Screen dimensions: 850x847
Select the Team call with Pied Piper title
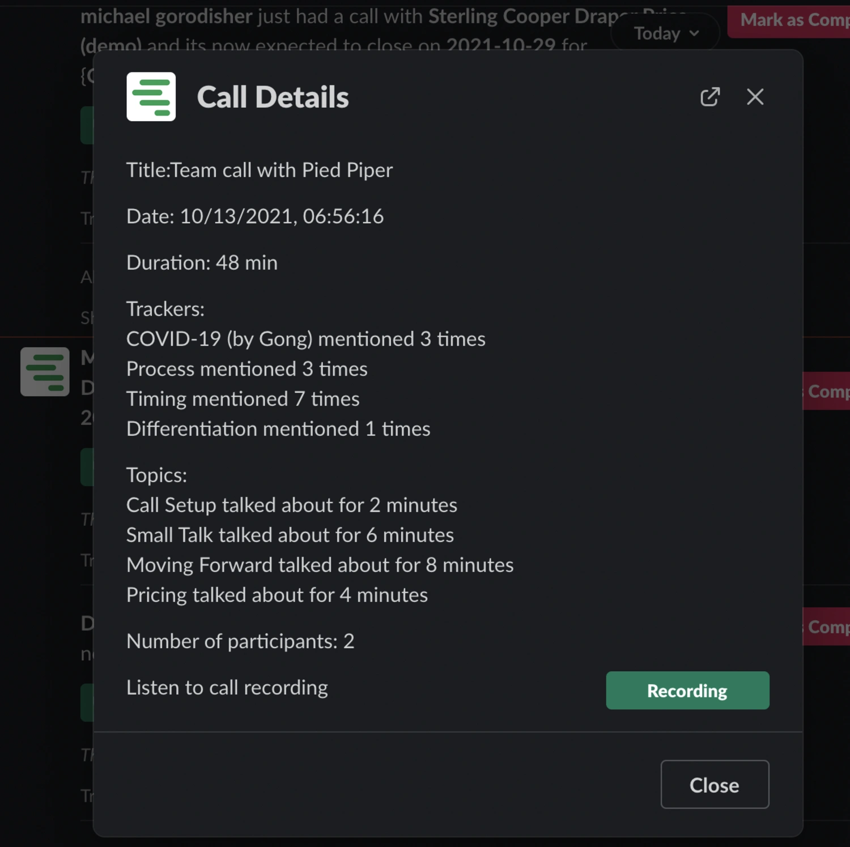[x=260, y=170]
